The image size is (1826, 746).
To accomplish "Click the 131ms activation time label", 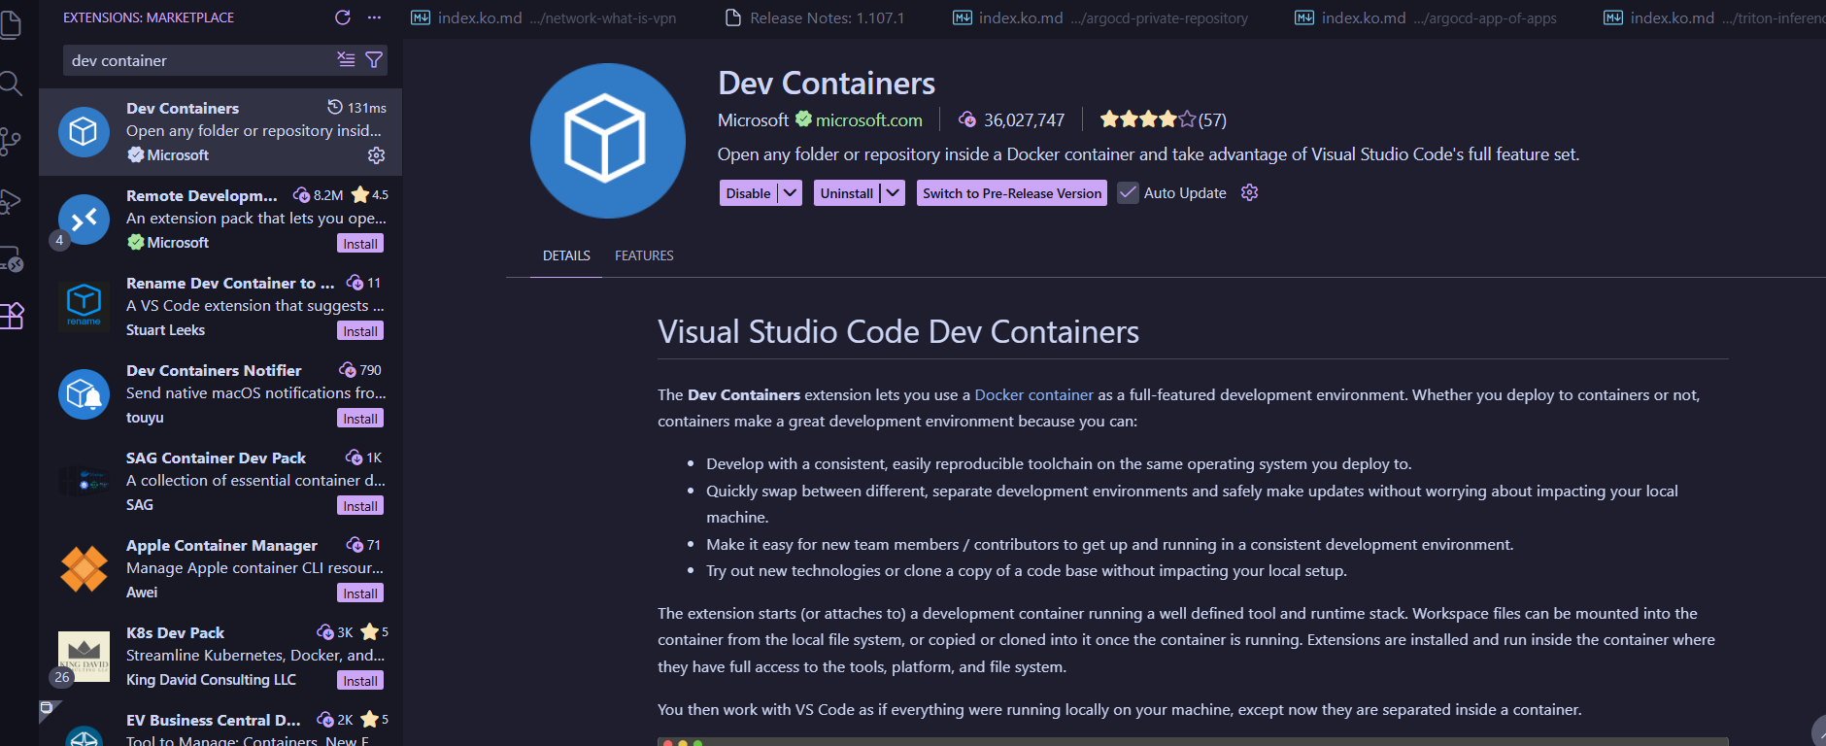I will [357, 108].
